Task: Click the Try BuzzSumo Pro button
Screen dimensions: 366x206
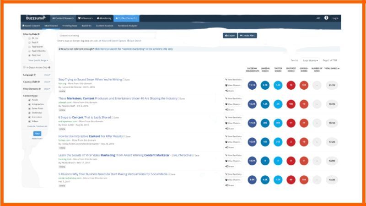Action: click(x=127, y=18)
